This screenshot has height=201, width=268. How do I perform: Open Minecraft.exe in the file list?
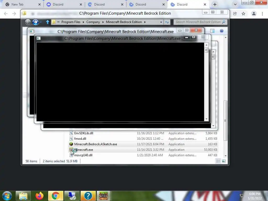click(x=83, y=150)
